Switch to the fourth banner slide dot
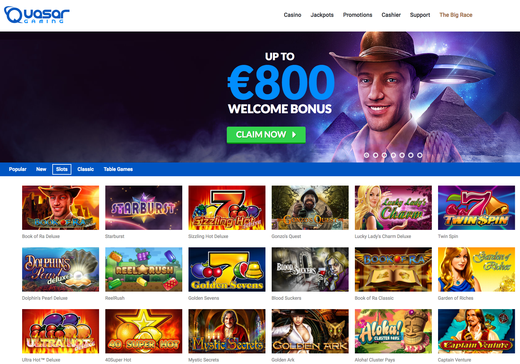This screenshot has width=520, height=364. [393, 155]
